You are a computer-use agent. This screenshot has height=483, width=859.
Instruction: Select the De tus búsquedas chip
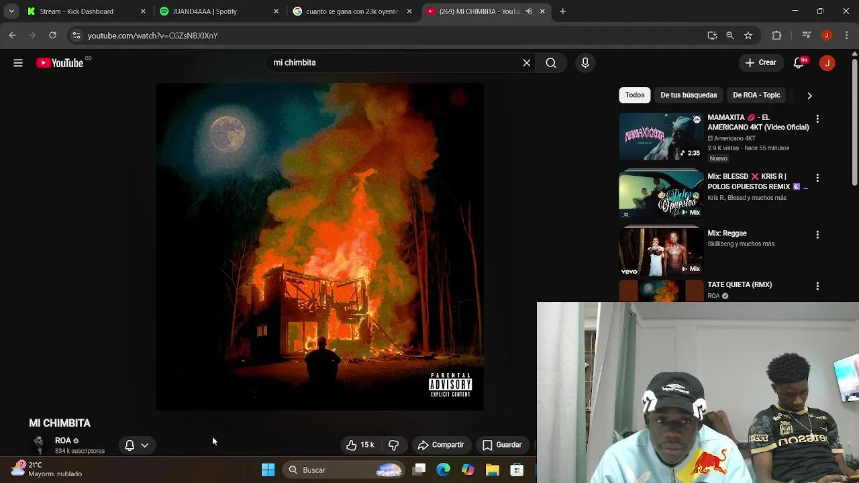coord(689,95)
